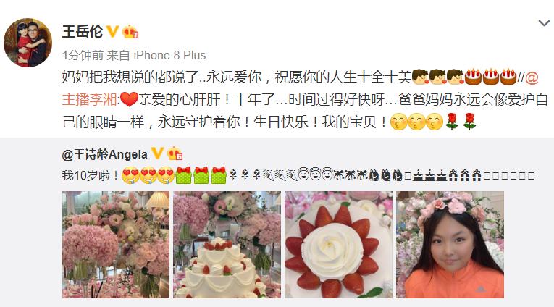Viewport: 554px width, 307px height.
Task: Click the iPhone 8 Plus source link
Action: (169, 56)
